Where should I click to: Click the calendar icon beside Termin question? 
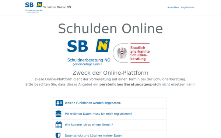click(x=59, y=125)
